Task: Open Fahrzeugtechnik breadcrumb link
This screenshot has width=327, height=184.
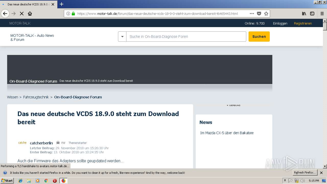Action: coord(36,97)
